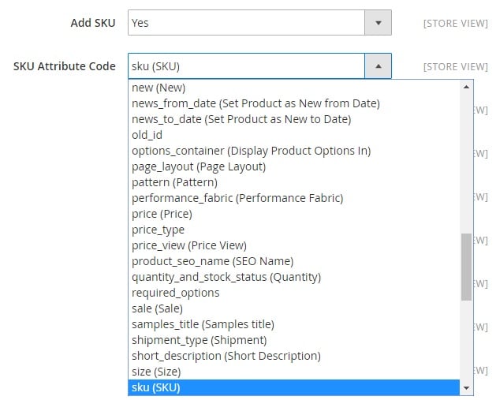Select price (Price) option
This screenshot has height=400, width=496.
pos(294,214)
